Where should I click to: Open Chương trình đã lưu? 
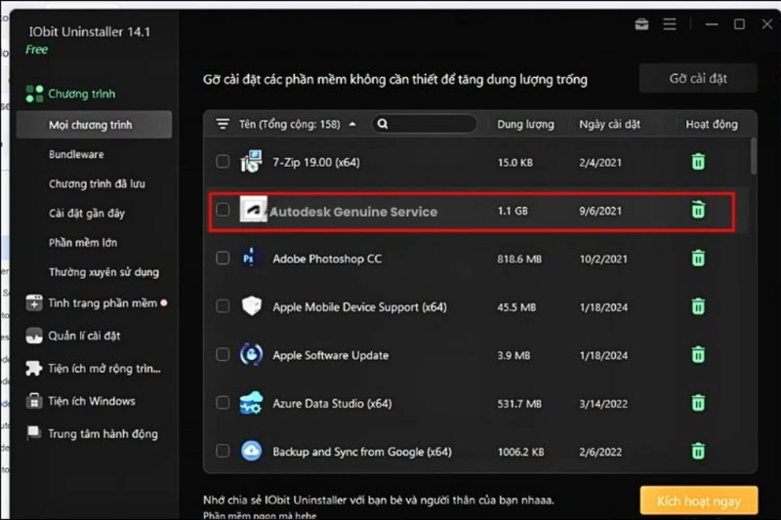point(97,183)
